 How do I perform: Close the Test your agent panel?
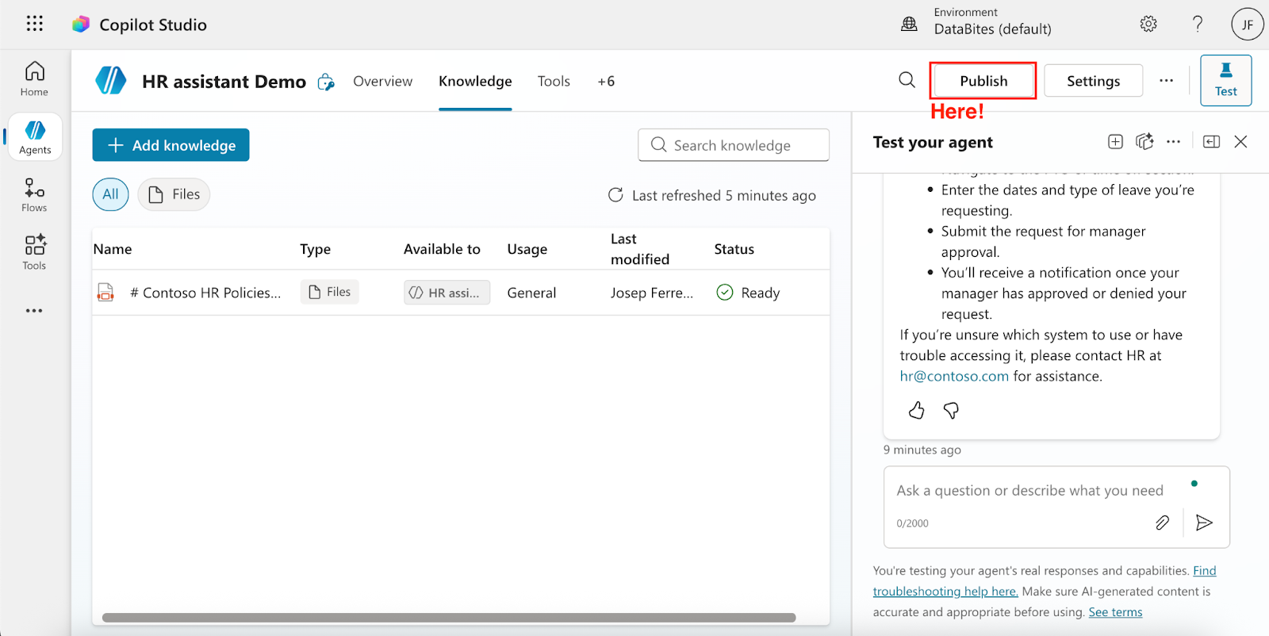tap(1241, 142)
